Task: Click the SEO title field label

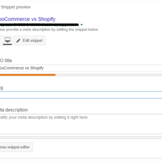Action: tap(6, 61)
